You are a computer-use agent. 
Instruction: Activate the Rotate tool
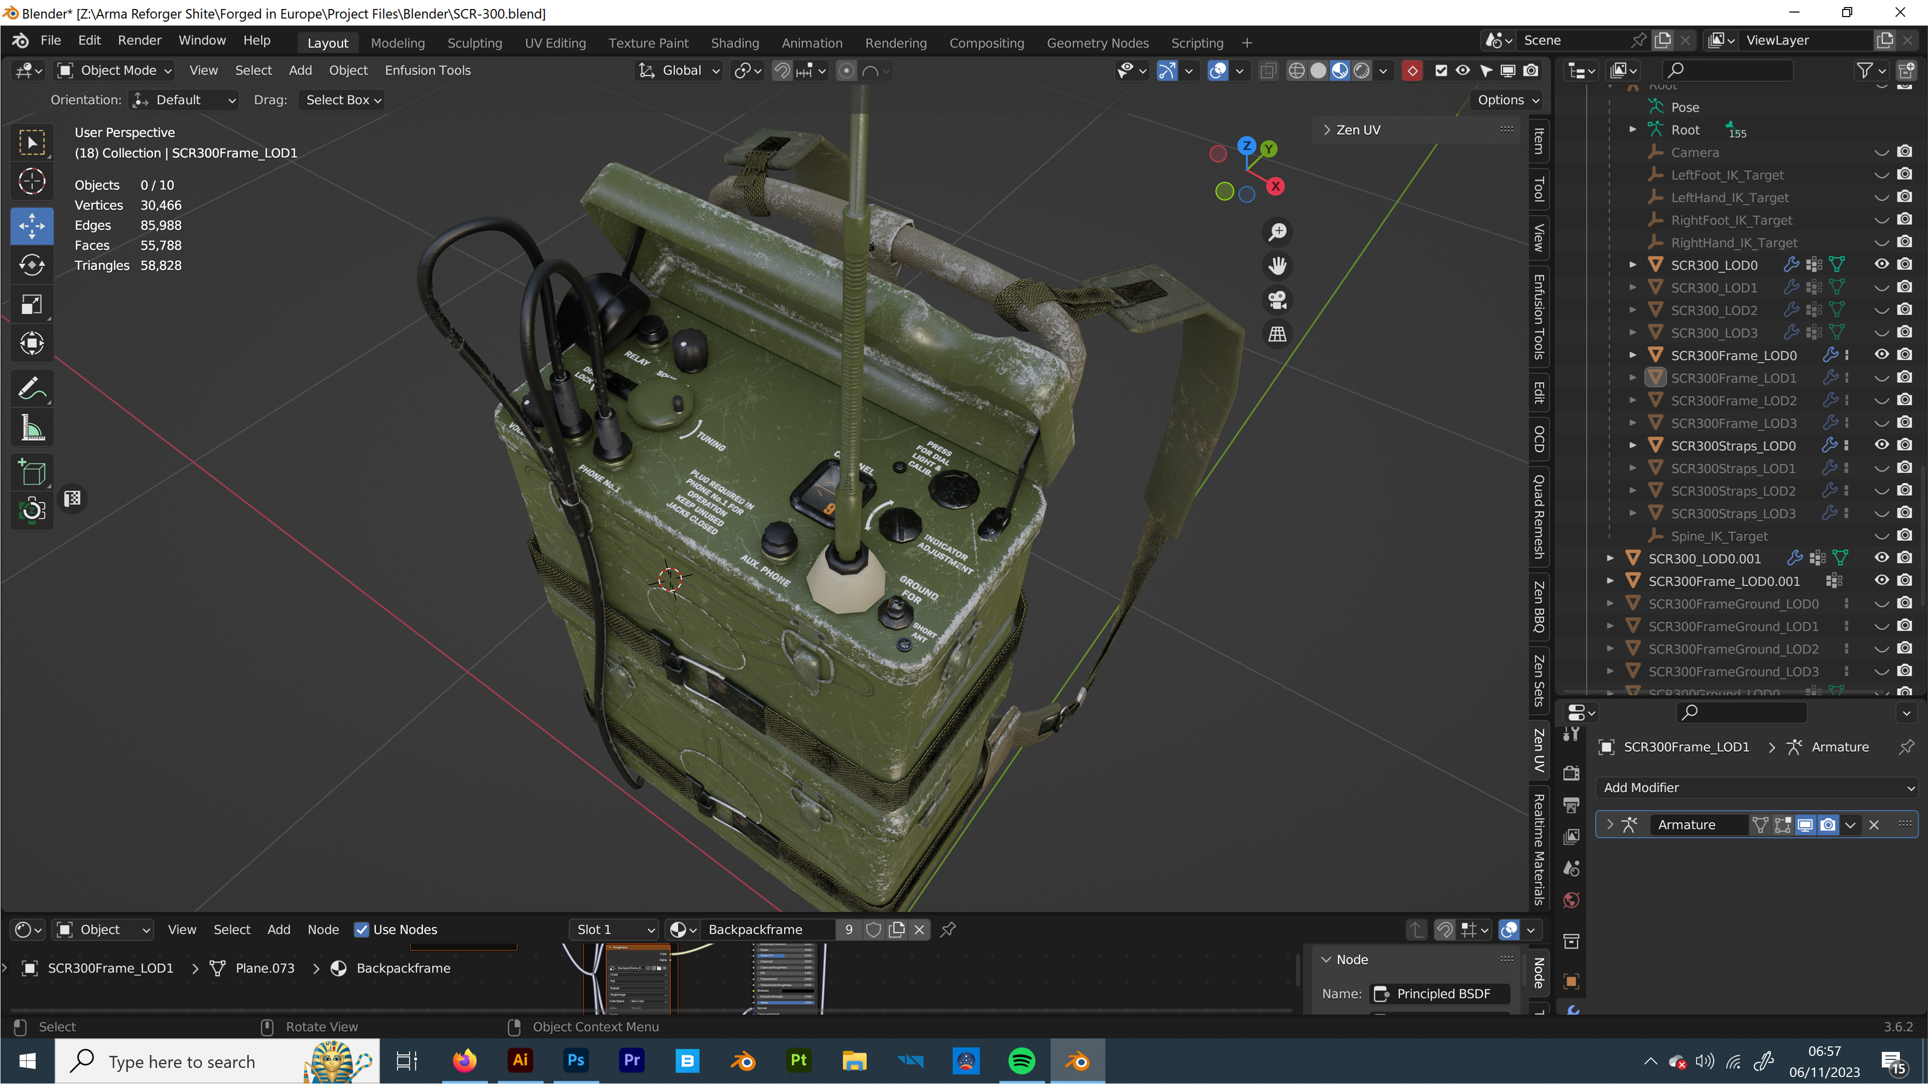tap(32, 265)
